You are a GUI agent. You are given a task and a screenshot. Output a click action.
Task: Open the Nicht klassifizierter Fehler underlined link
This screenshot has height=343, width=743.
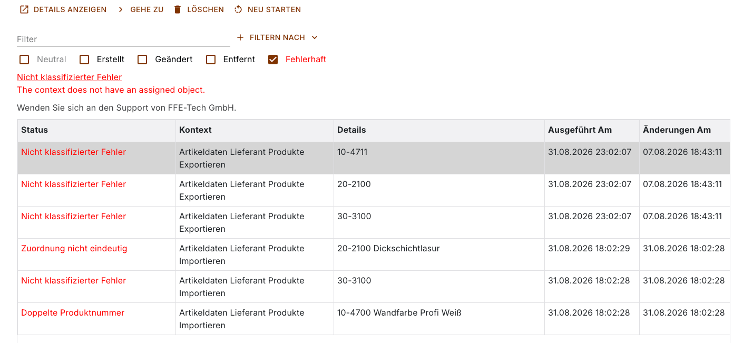(x=70, y=77)
